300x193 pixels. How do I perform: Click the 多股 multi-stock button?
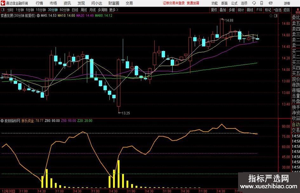click(232, 10)
